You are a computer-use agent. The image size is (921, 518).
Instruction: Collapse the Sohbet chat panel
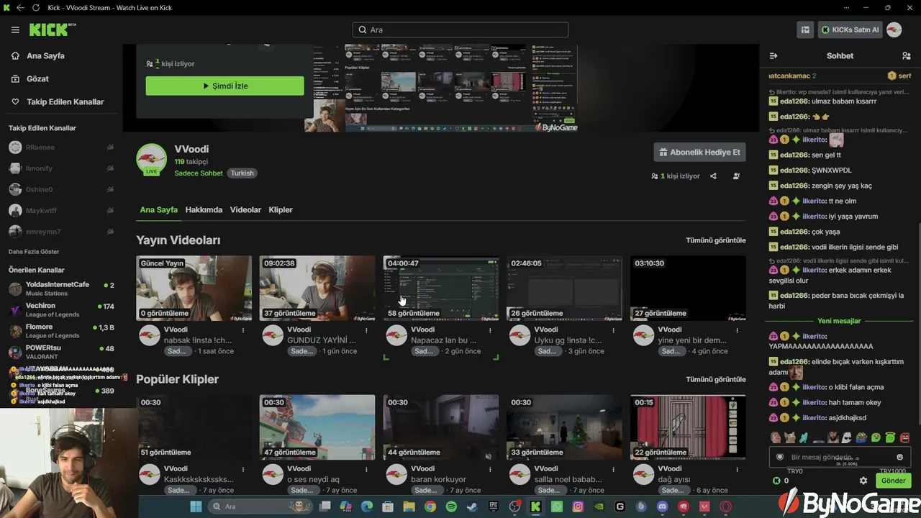773,55
